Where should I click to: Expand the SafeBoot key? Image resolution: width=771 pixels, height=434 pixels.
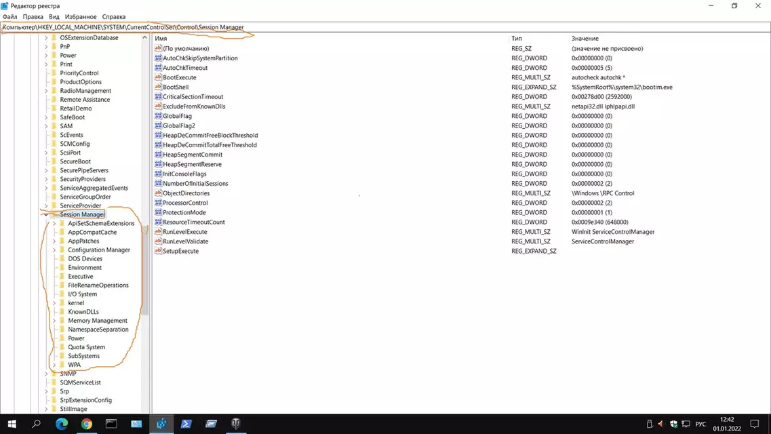pos(46,117)
